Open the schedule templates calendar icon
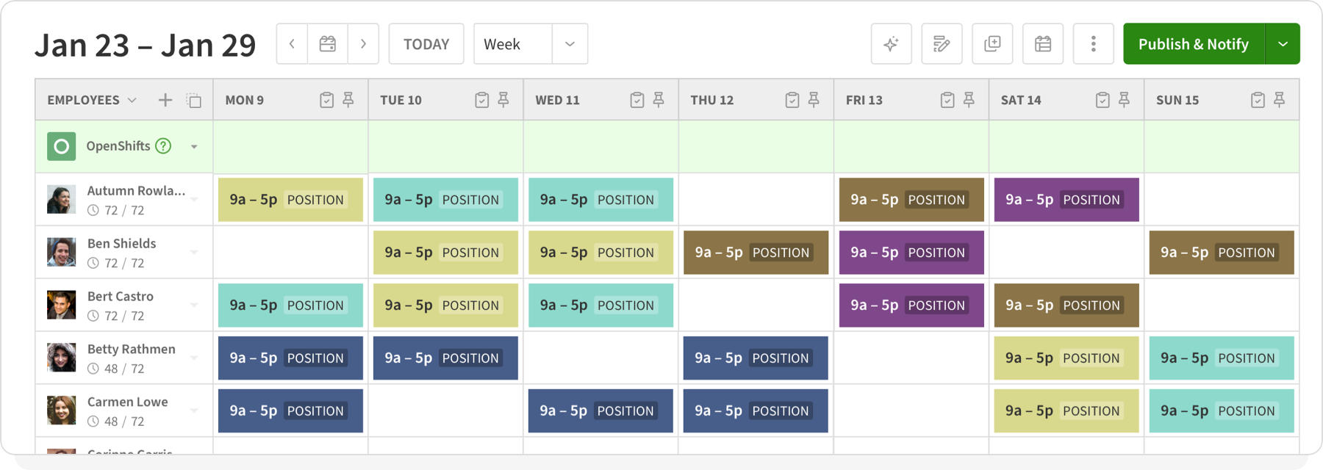Screen dimensions: 1323x470 (x=1042, y=44)
